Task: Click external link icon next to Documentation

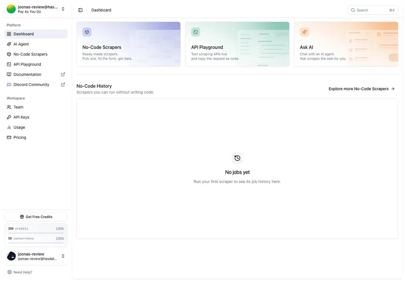Action: click(63, 75)
